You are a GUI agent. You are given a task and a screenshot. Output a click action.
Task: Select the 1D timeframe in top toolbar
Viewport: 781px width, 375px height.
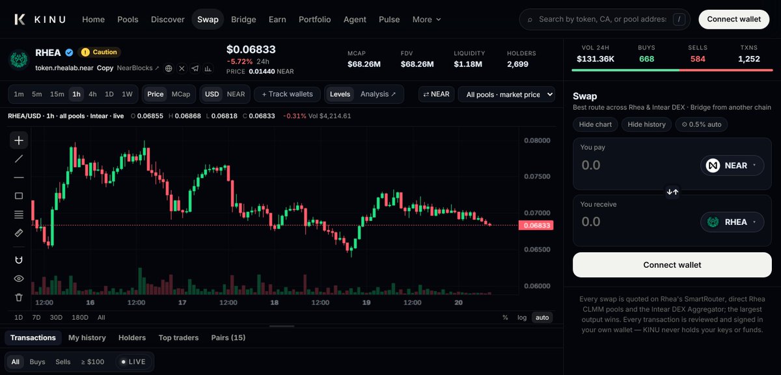tap(109, 94)
